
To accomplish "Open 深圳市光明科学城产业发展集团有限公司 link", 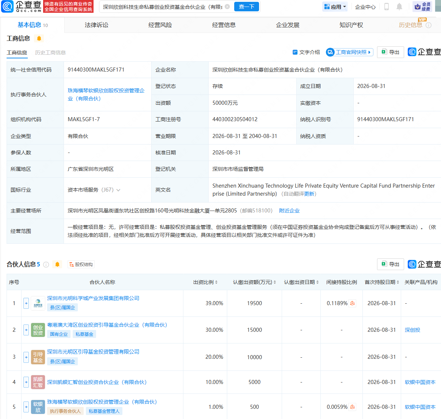I will point(93,298).
